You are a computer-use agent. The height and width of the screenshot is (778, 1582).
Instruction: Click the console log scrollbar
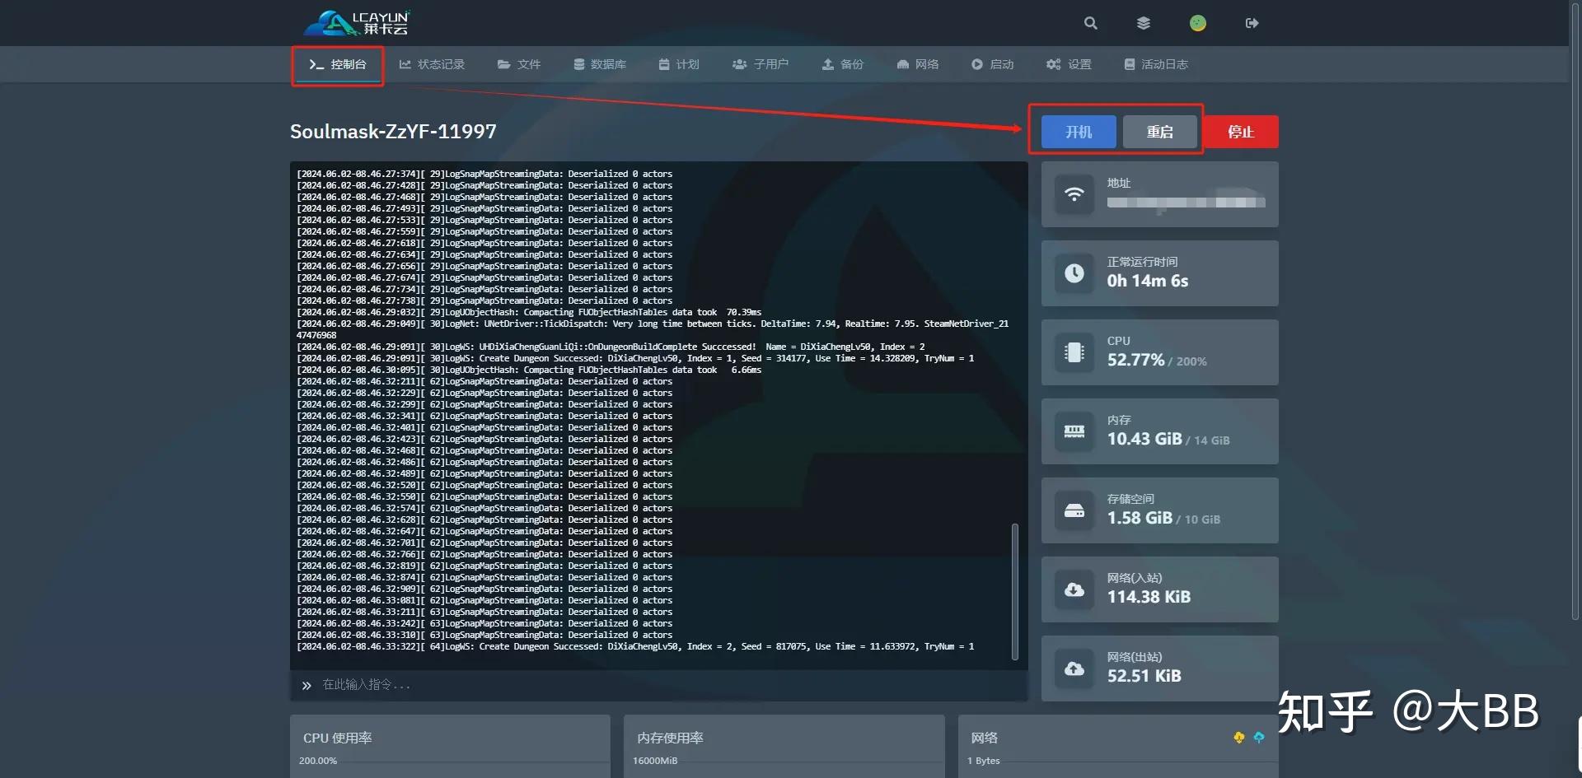coord(1014,590)
